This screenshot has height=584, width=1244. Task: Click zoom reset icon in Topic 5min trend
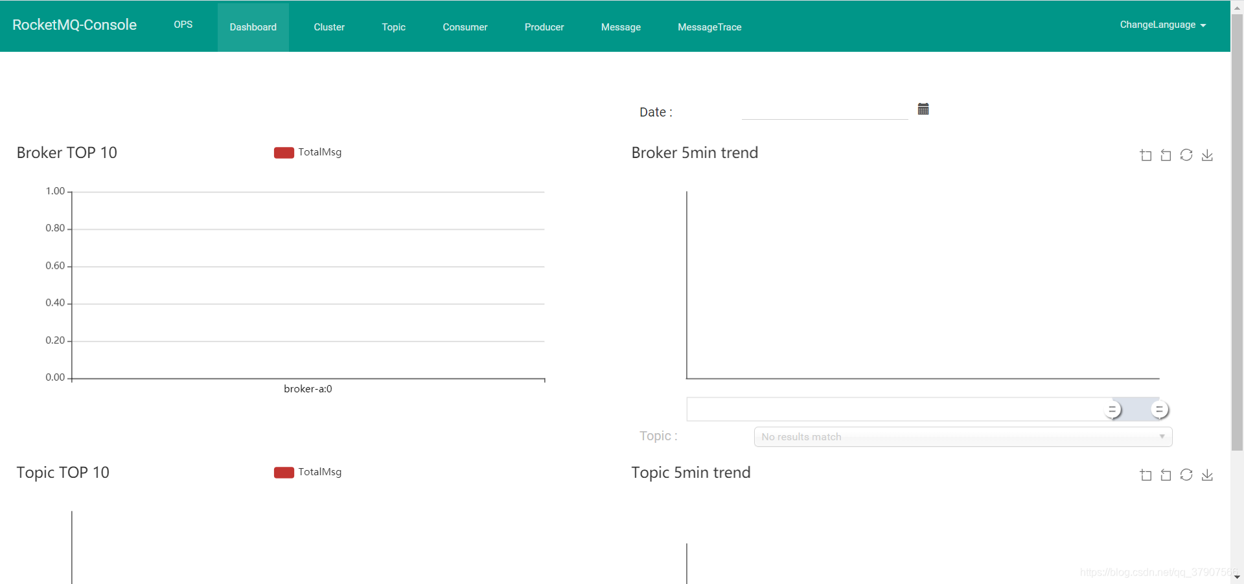(1166, 475)
